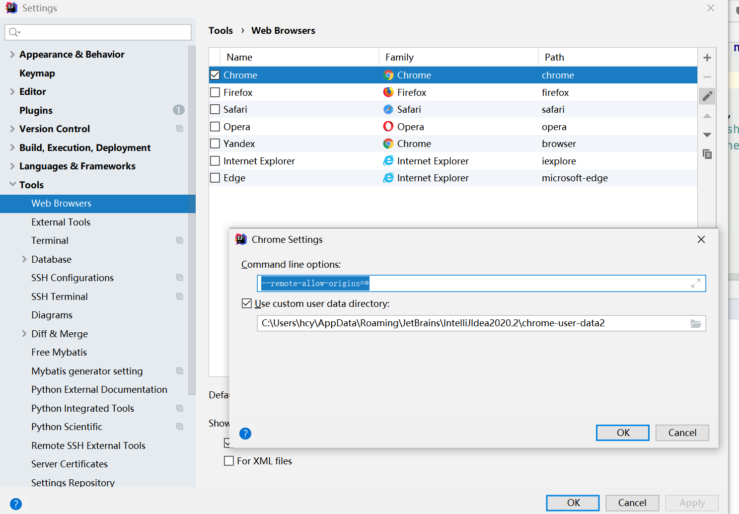Open External Tools settings page
The height and width of the screenshot is (514, 739).
click(x=61, y=222)
